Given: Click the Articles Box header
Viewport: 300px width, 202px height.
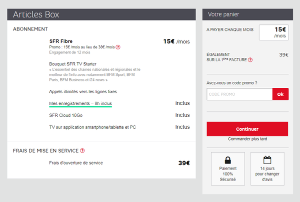Looking at the screenshot, I should (101, 14).
